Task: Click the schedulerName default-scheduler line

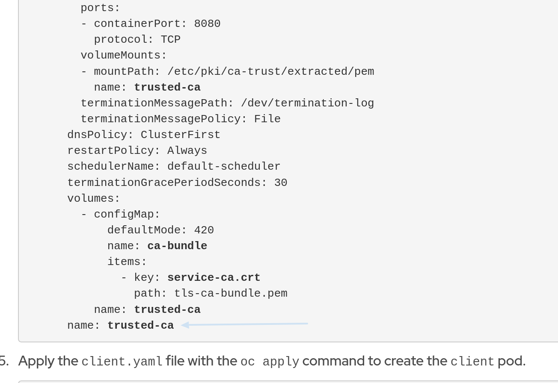Action: [173, 166]
